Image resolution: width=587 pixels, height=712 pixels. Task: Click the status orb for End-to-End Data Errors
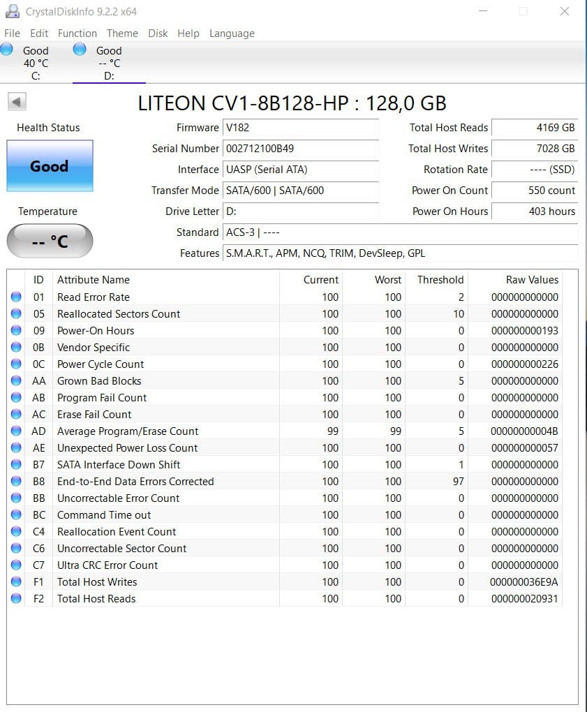[16, 482]
